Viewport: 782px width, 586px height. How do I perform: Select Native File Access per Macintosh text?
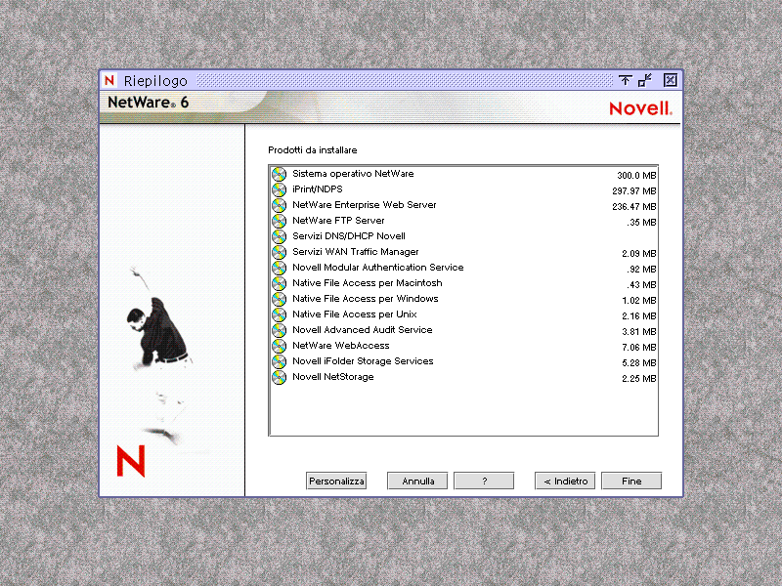(368, 283)
